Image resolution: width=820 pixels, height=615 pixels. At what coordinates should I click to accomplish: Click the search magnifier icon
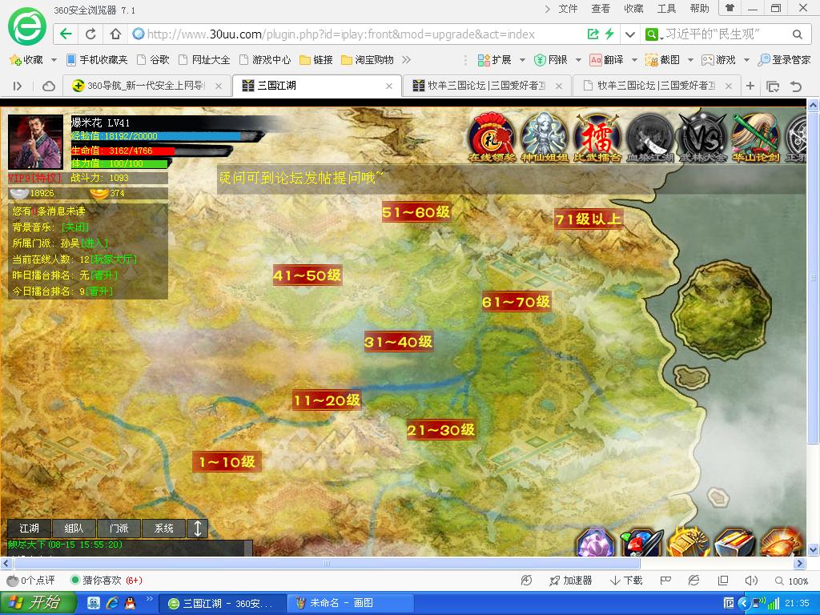coord(797,34)
